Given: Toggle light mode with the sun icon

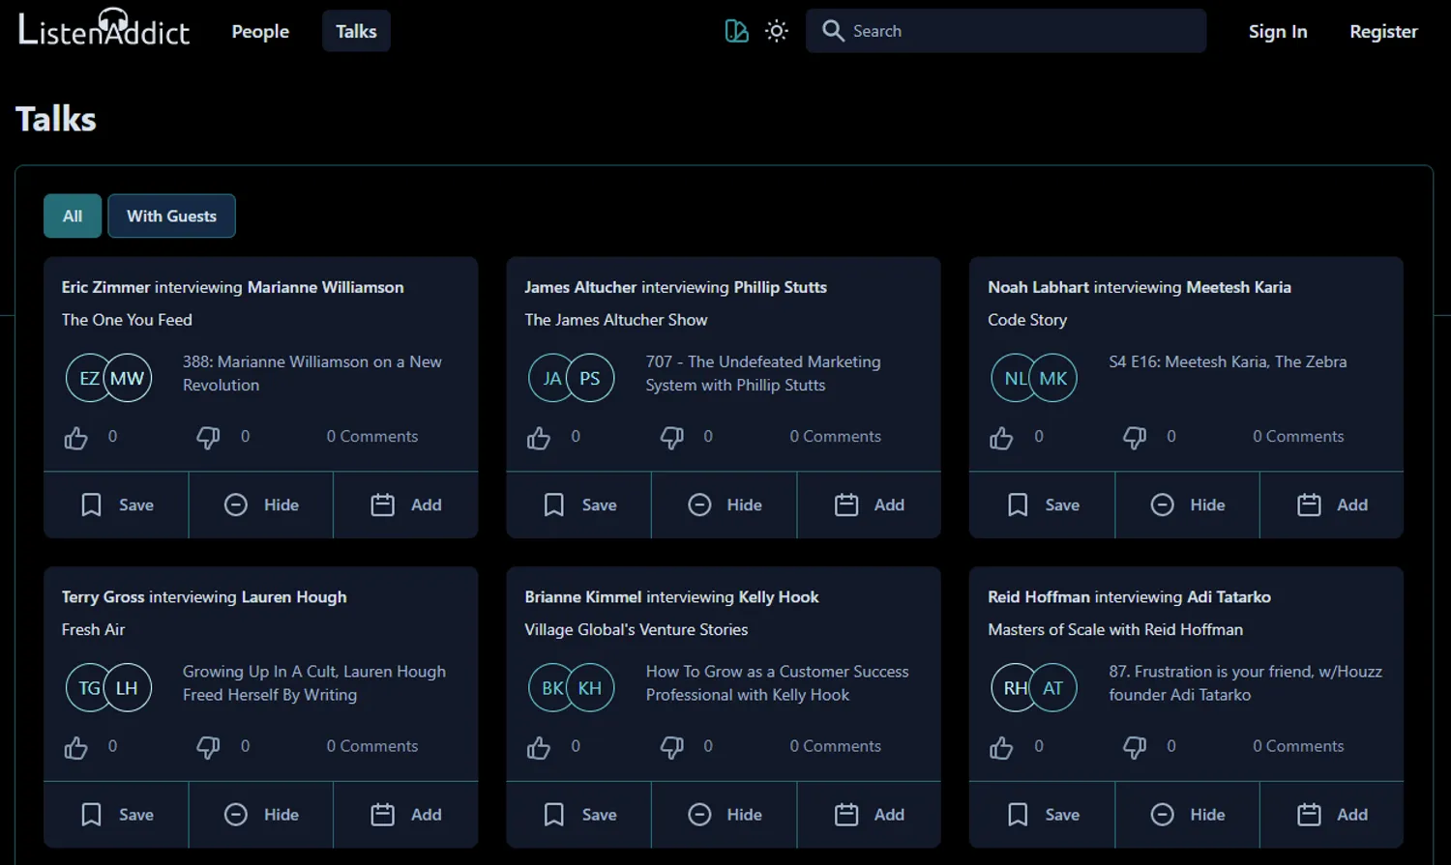Looking at the screenshot, I should 776,31.
